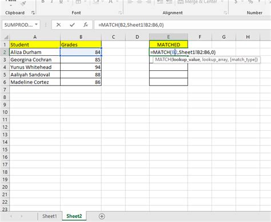Click the Alignment group label
This screenshot has height=222, width=271.
point(173,13)
